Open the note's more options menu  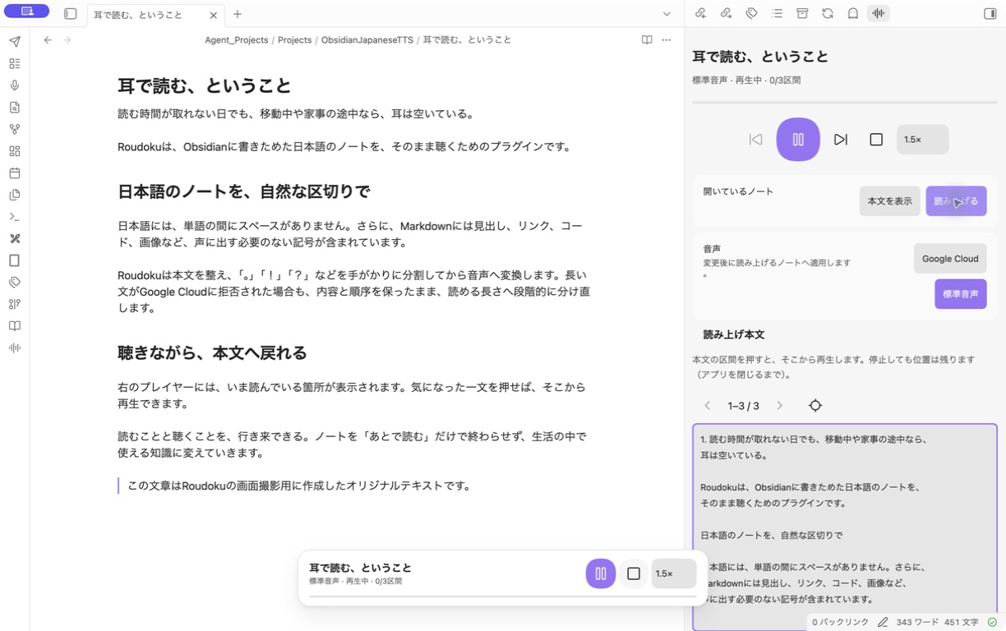667,39
